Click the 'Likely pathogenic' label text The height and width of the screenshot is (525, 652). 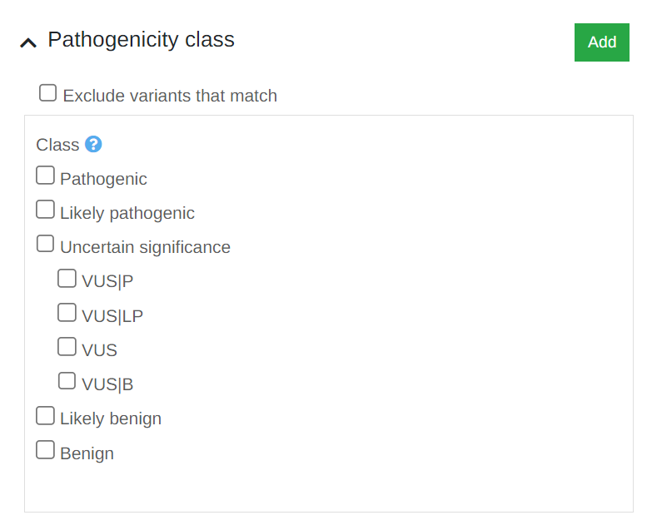click(x=127, y=213)
